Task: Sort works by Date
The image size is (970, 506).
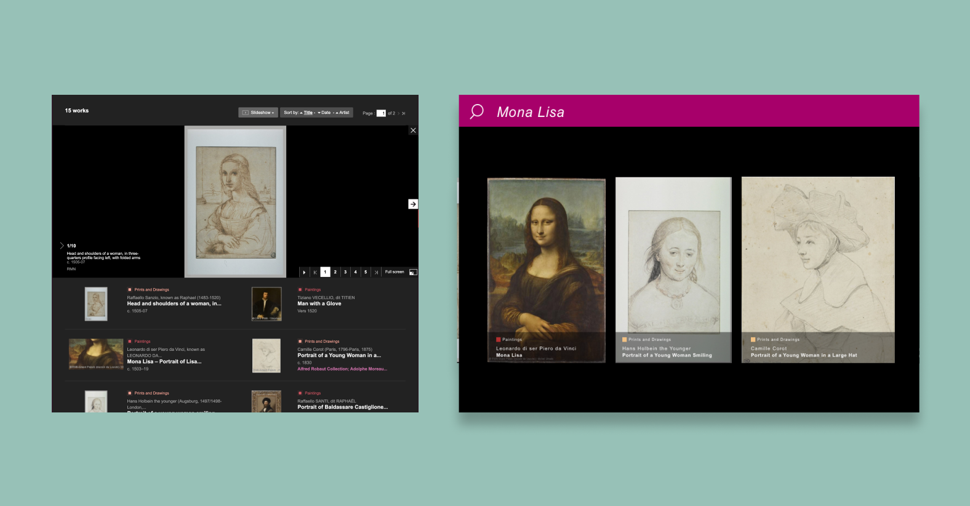Action: pyautogui.click(x=324, y=113)
